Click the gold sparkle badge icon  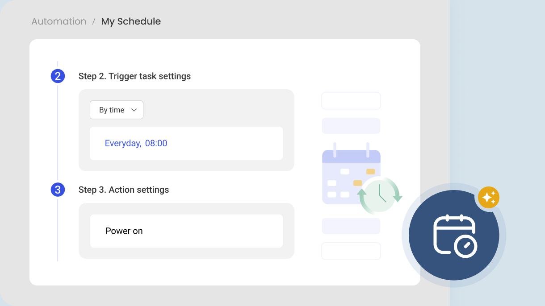[x=489, y=197]
